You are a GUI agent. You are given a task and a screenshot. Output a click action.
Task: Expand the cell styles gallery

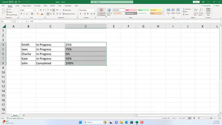163,14
